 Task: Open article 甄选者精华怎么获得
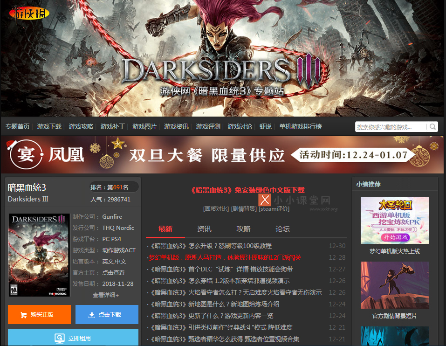coord(225,339)
